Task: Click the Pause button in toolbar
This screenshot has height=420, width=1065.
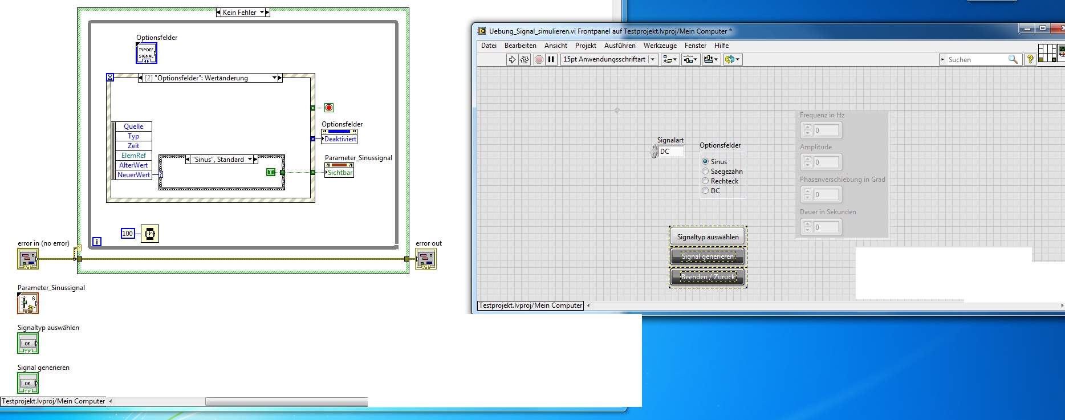Action: [x=551, y=59]
